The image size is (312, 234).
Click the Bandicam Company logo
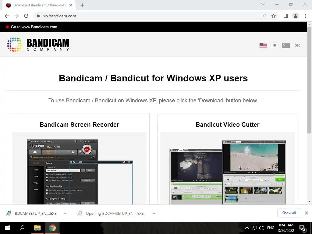38,44
